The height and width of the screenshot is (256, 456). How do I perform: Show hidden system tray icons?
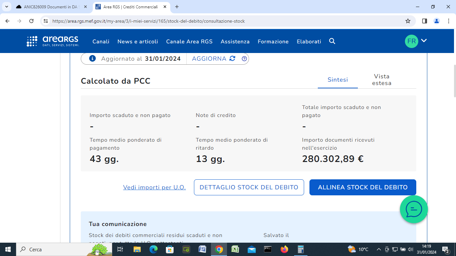379,249
